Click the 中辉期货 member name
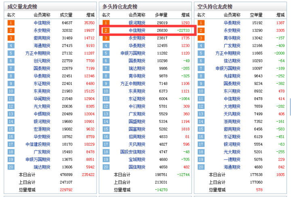The image size is (291, 197). (x=42, y=114)
